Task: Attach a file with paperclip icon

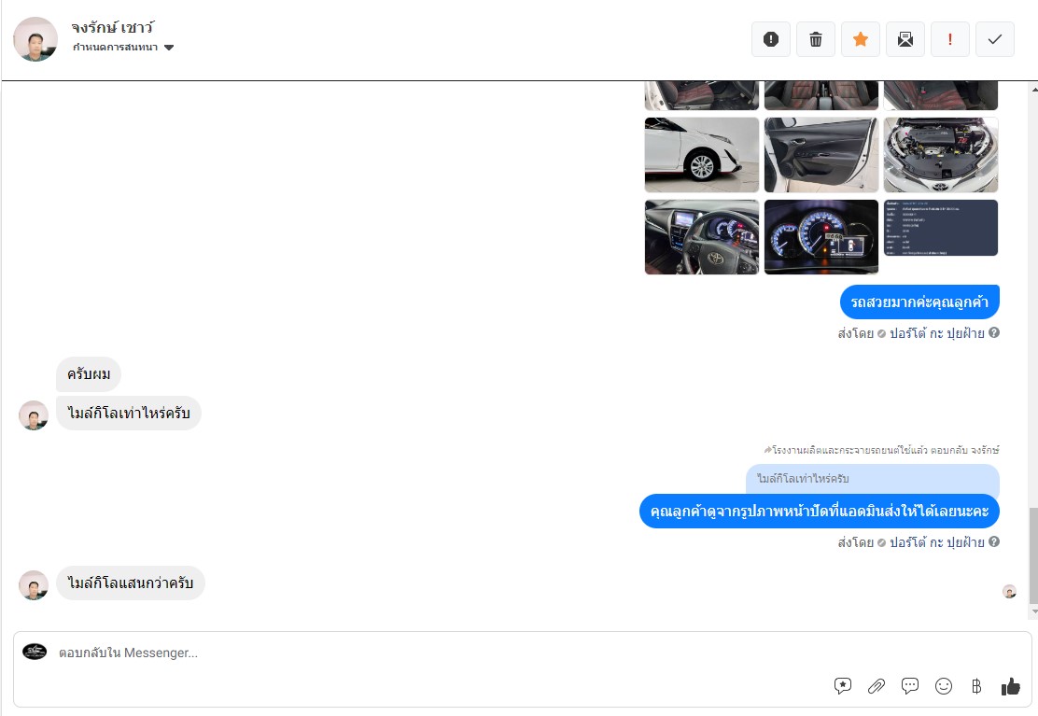Action: (877, 686)
